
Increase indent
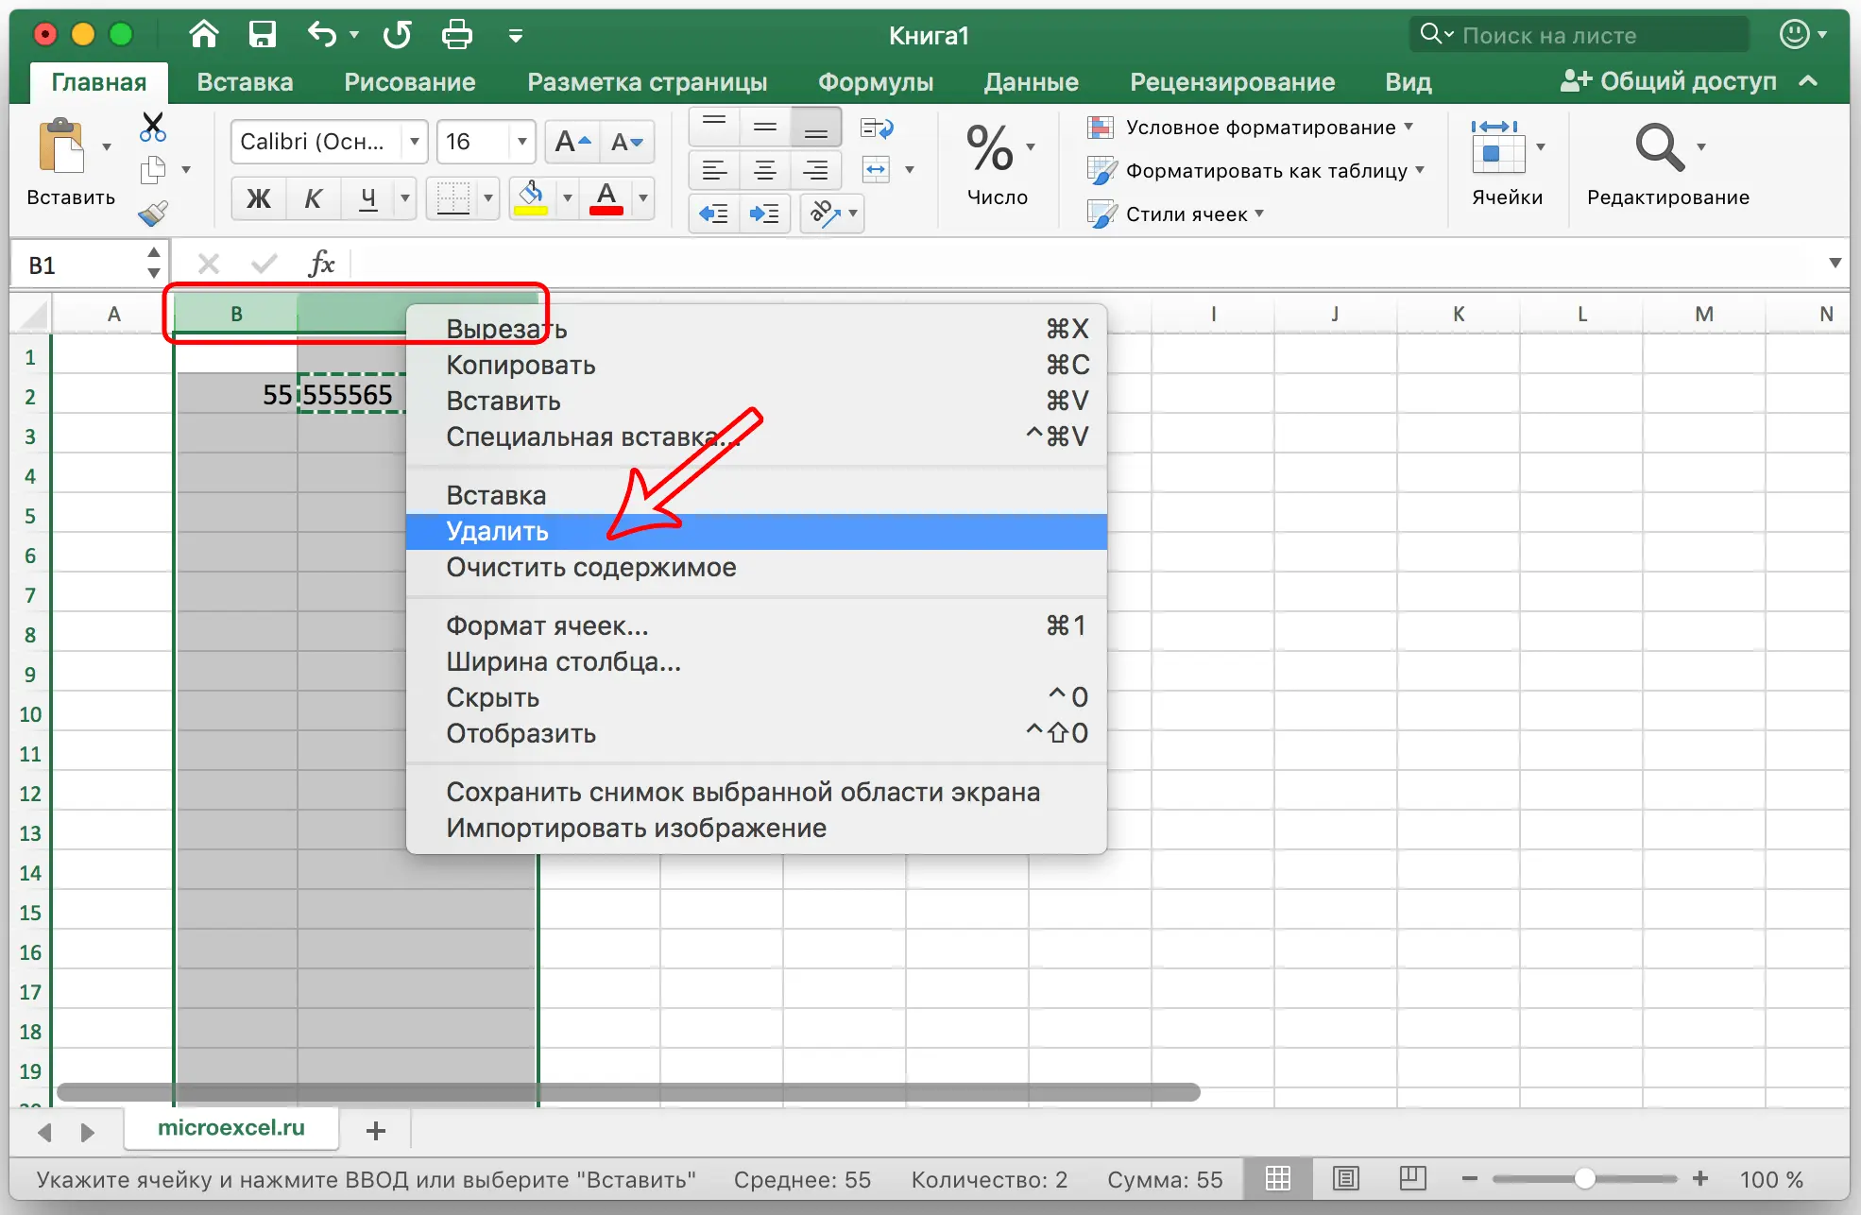coord(765,214)
